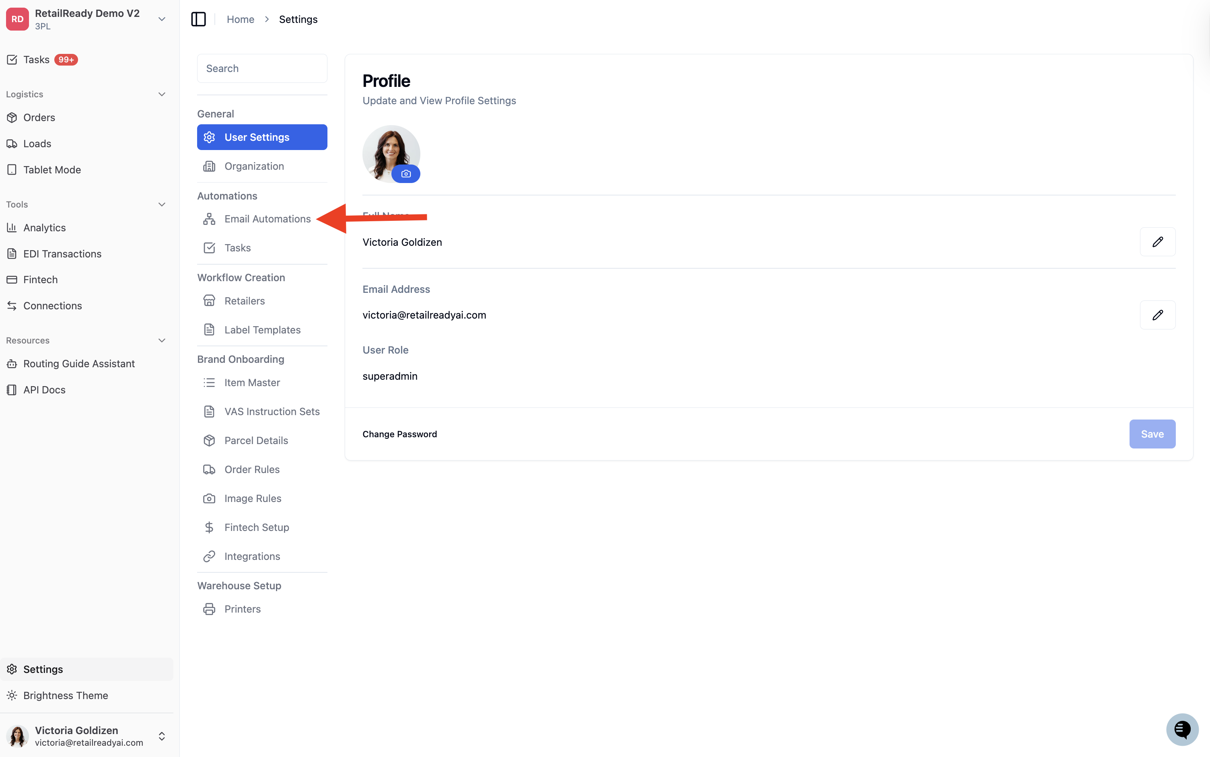Collapse the Resources section
The image size is (1210, 757).
click(162, 340)
